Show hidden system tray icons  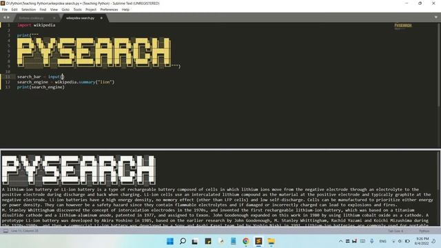[x=340, y=241]
